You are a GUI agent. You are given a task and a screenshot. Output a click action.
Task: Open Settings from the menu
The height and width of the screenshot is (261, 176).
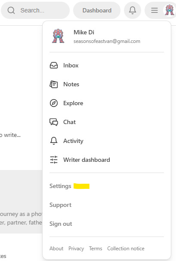[60, 186]
